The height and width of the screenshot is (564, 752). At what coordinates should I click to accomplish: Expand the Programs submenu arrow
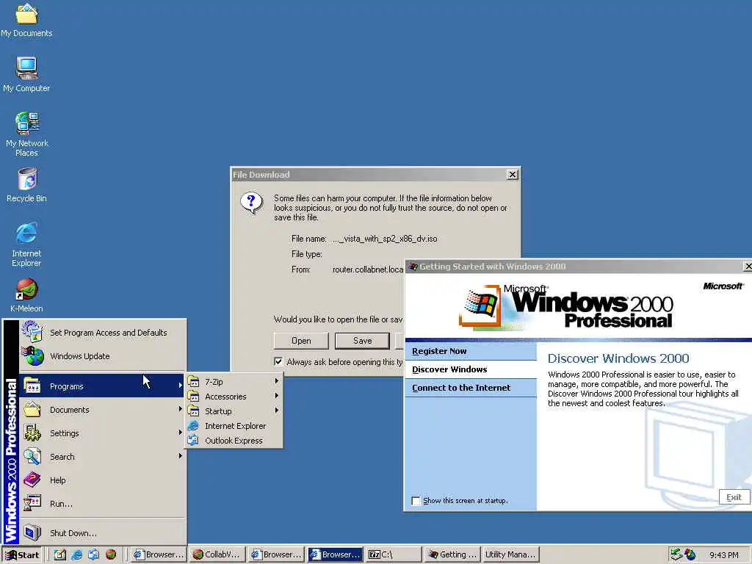(x=180, y=385)
